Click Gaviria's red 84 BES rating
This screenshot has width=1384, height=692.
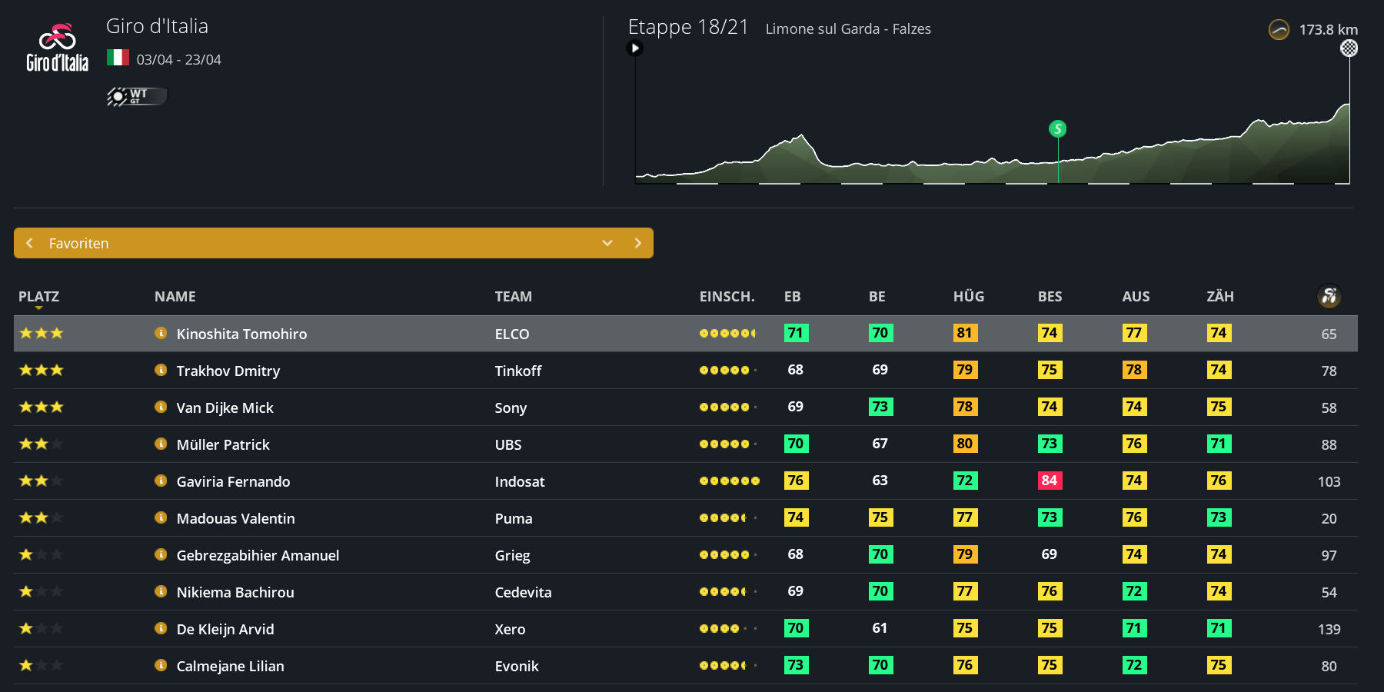tap(1049, 481)
